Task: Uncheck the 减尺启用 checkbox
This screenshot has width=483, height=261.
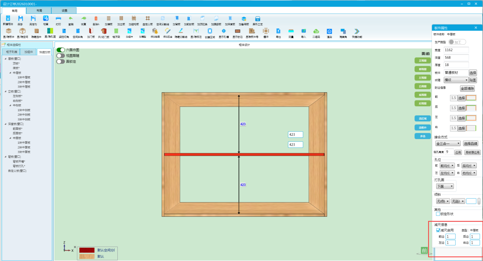Action: [438, 230]
